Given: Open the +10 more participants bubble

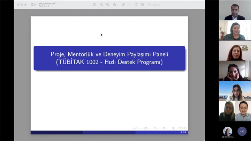Looking at the screenshot, I should coord(242,131).
